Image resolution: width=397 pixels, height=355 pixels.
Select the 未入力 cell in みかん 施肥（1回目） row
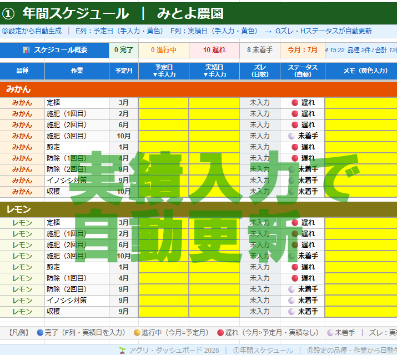(x=260, y=114)
